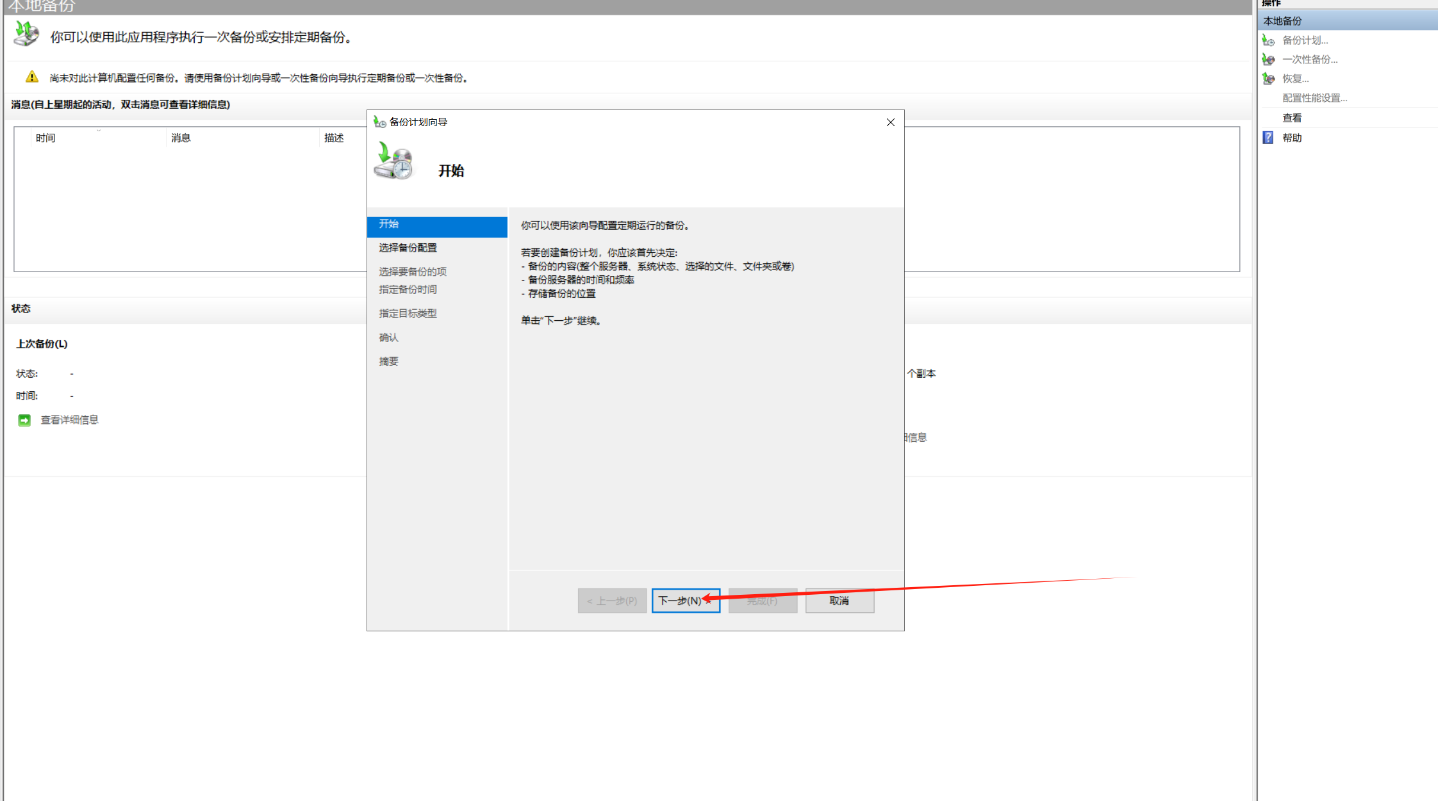Click the wizard title bar icon
This screenshot has width=1438, height=801.
[x=379, y=122]
